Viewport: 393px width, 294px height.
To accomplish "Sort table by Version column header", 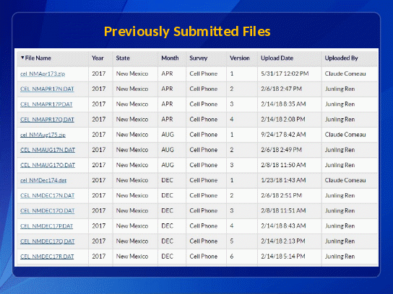I will (x=240, y=58).
